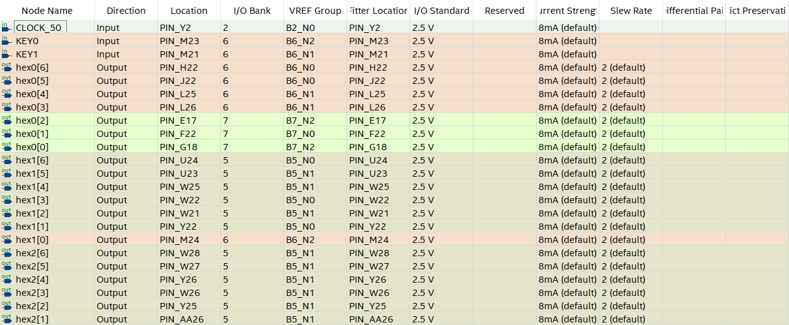The width and height of the screenshot is (789, 325).
Task: Click the VREF Group column header
Action: [x=316, y=10]
